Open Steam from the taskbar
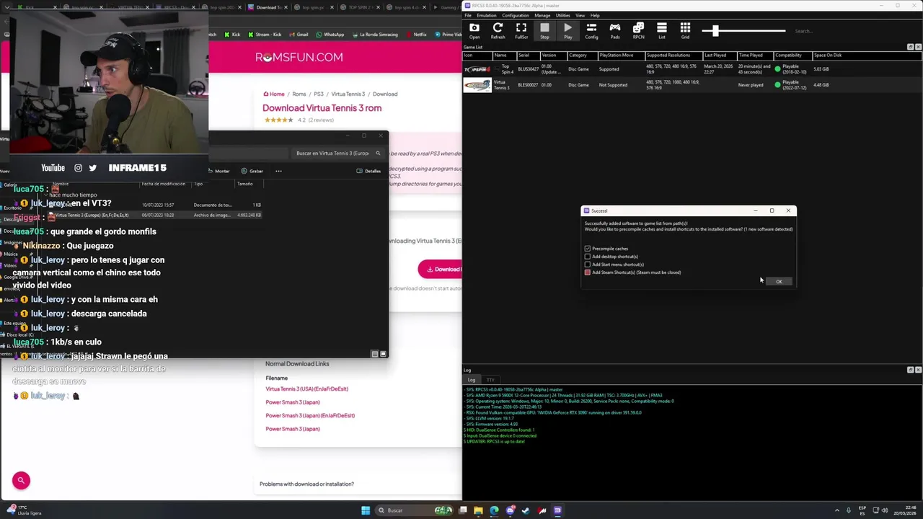Image resolution: width=923 pixels, height=519 pixels. (526, 510)
